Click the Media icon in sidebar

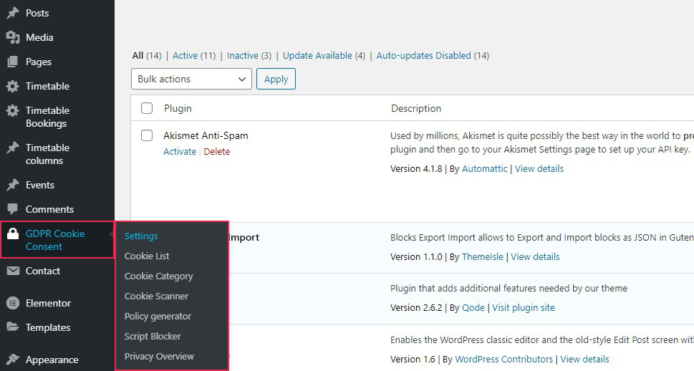tap(13, 38)
